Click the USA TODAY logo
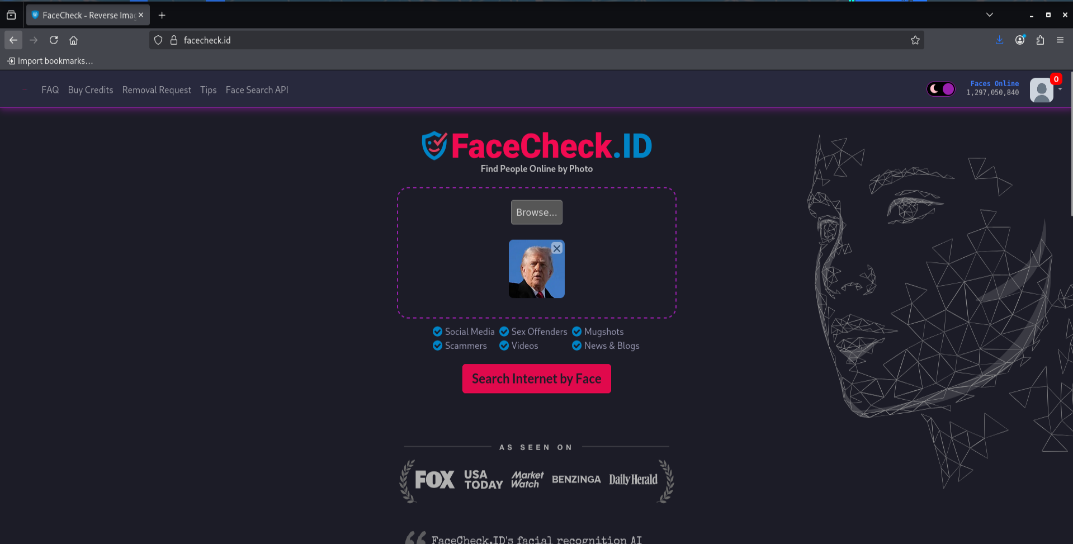This screenshot has height=544, width=1073. pos(484,480)
